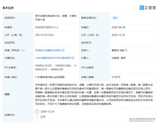Click the inventor names 黄茜洁 徐彭飞
157x123 pixels.
coord(119,50)
